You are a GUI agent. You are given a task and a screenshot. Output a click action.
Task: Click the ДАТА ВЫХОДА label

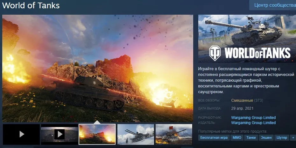coord(210,109)
